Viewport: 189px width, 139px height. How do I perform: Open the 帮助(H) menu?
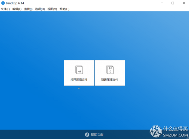click(x=65, y=9)
